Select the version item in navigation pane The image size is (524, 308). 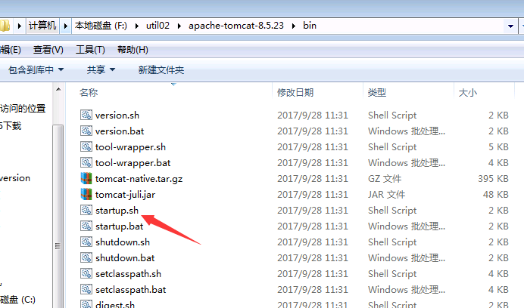[x=15, y=178]
